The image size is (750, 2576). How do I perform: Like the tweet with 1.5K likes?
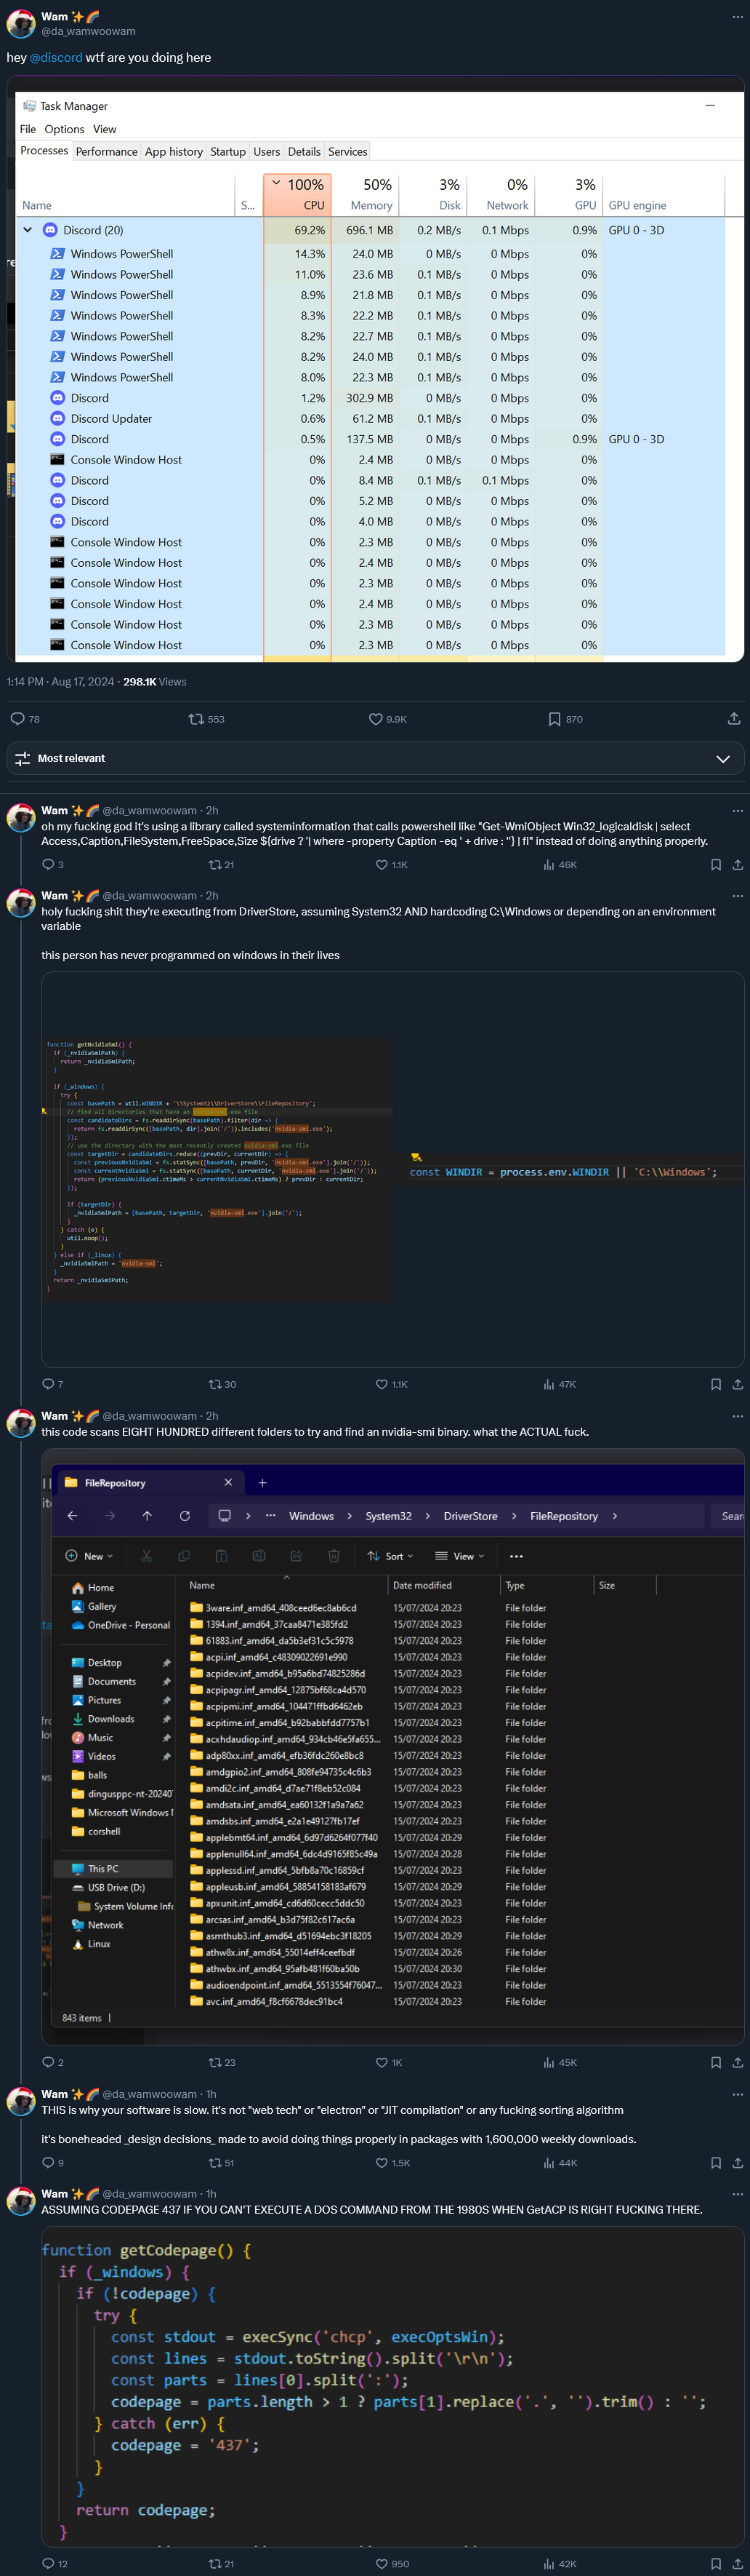click(x=392, y=2163)
